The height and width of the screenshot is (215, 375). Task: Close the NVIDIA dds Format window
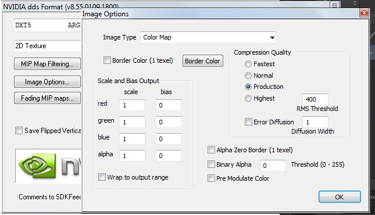334,5
